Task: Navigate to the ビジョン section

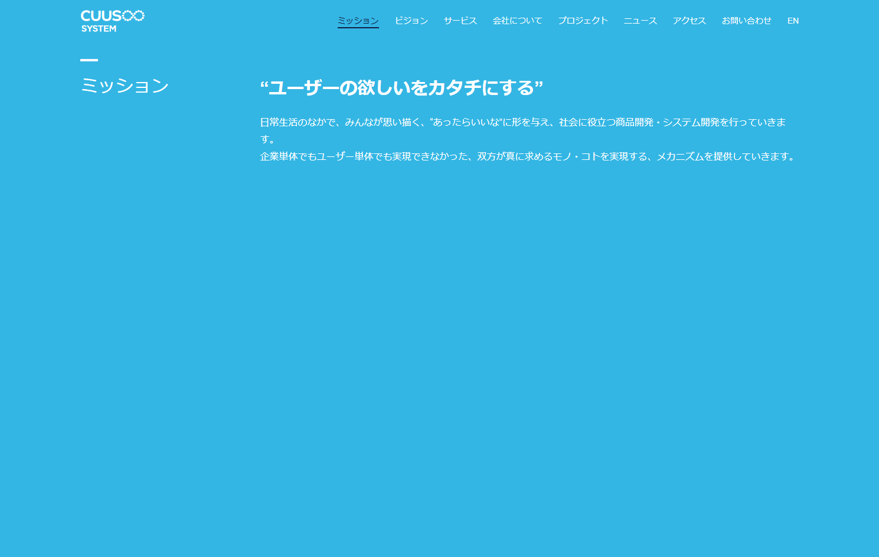Action: click(411, 20)
